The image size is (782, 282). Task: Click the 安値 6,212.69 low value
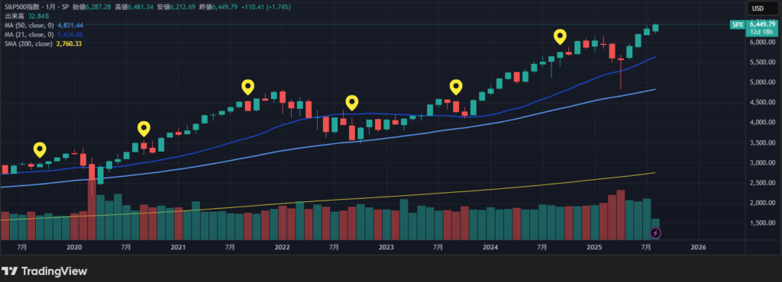177,7
